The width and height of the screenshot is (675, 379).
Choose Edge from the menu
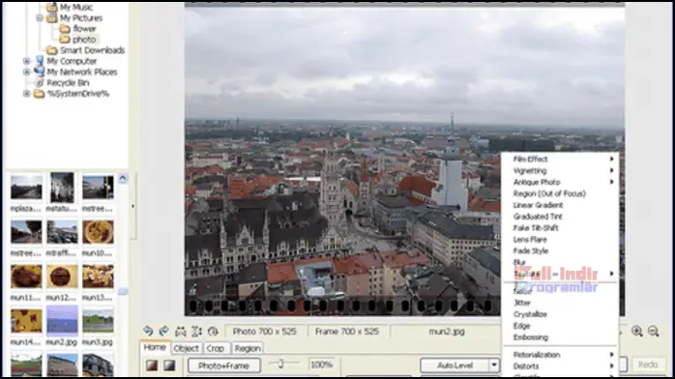point(561,326)
